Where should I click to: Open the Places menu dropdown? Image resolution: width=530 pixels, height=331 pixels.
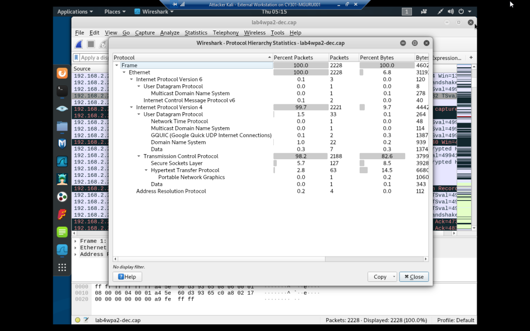pyautogui.click(x=115, y=11)
